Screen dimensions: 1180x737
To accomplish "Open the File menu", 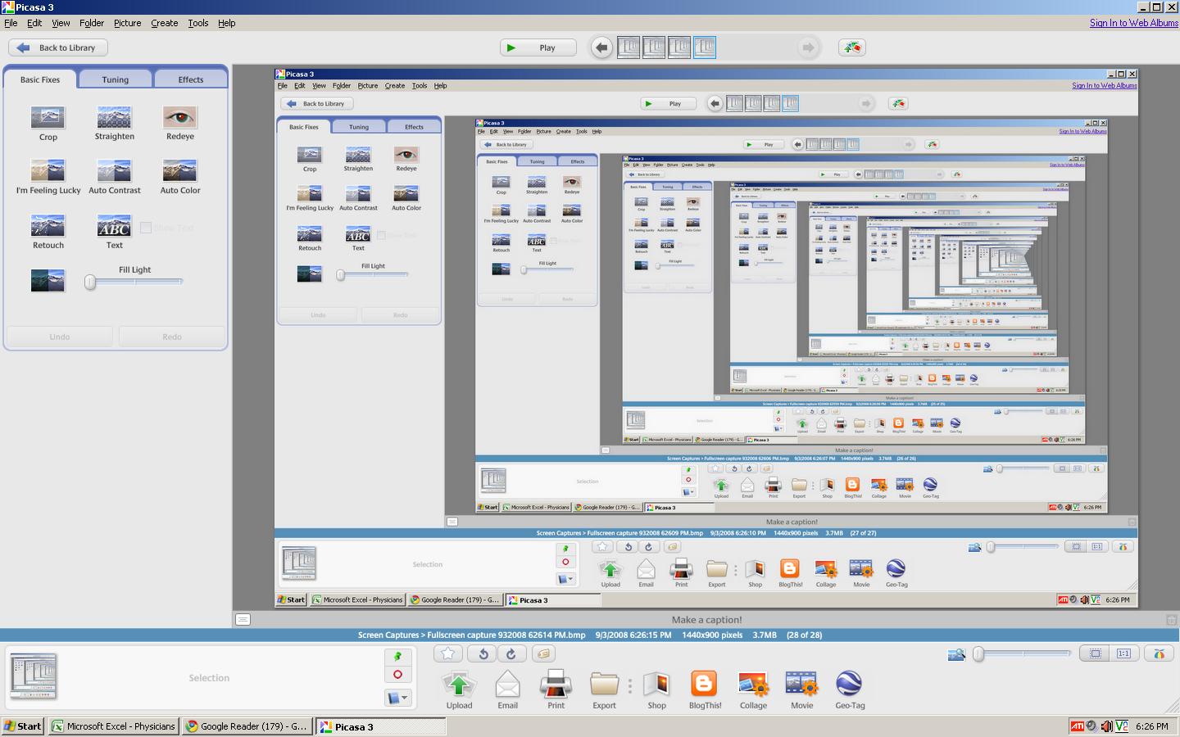I will (11, 23).
